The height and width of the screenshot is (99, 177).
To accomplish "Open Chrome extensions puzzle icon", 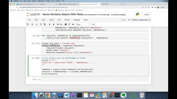I will (x=152, y=7).
